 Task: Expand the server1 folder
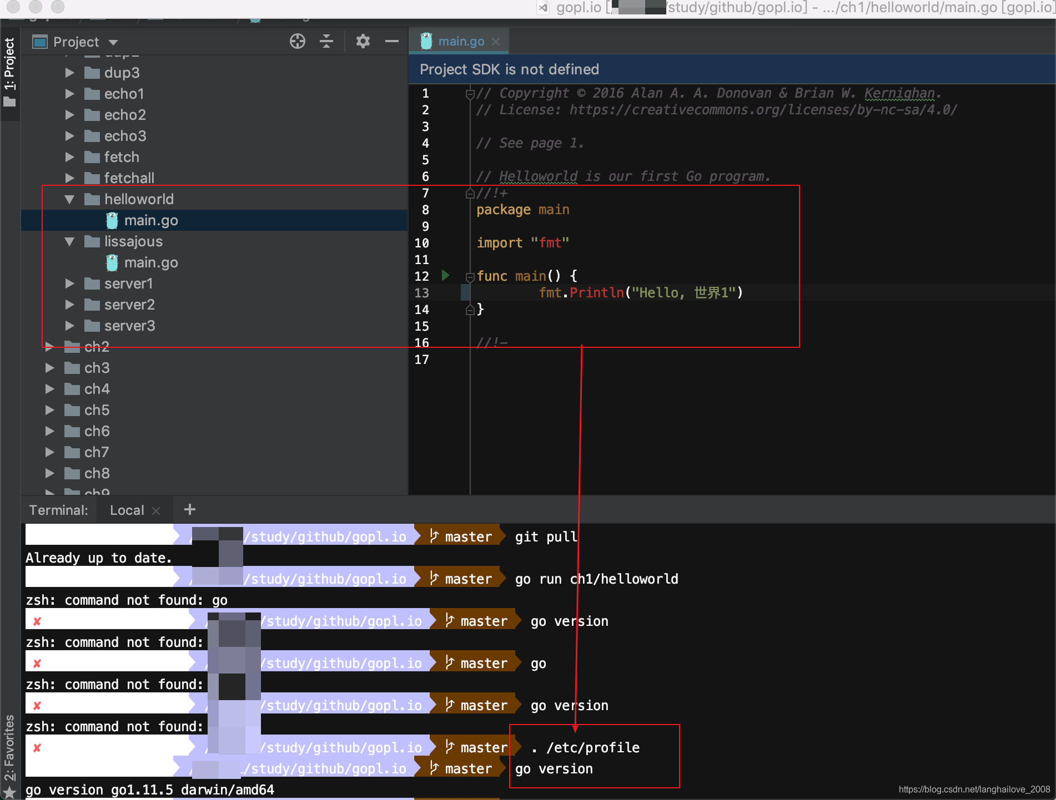(x=69, y=283)
